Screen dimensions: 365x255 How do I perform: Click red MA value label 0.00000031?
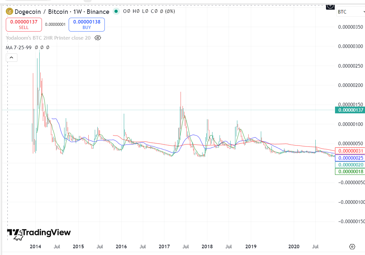pyautogui.click(x=350, y=151)
